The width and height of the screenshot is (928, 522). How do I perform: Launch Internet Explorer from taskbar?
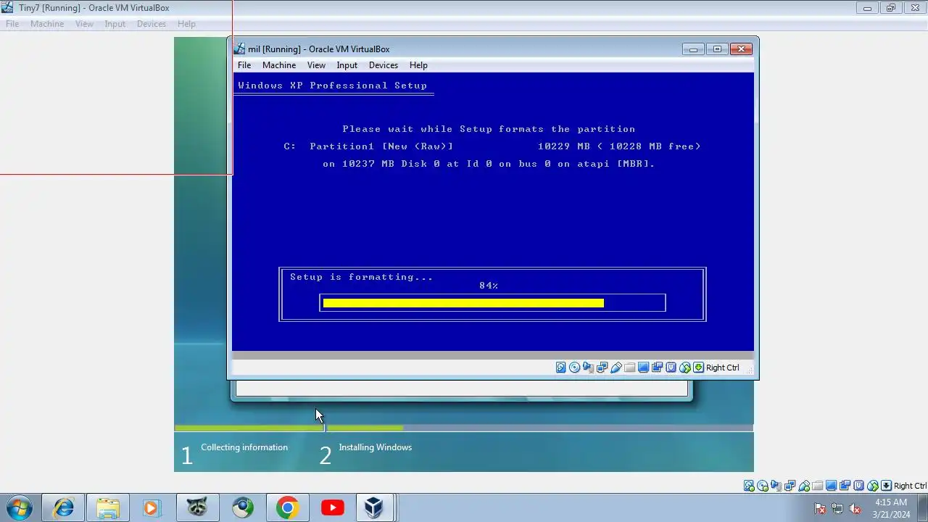63,507
